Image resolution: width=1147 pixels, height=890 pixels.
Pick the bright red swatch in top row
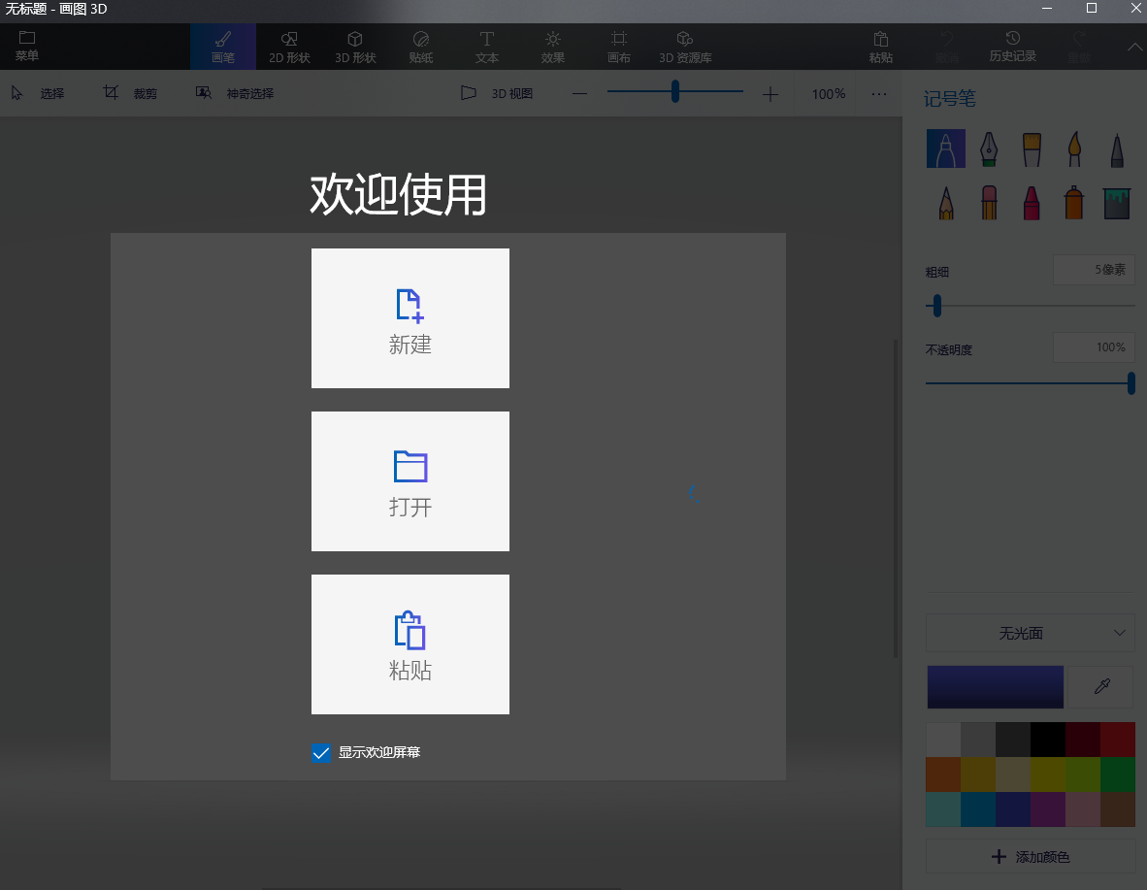coord(1118,740)
